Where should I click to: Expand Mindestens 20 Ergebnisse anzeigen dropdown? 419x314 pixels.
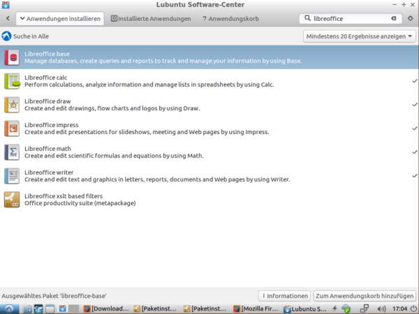click(x=360, y=36)
